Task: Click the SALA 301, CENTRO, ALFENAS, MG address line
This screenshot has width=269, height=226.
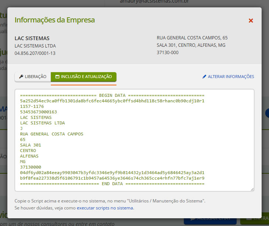Action: point(191,45)
